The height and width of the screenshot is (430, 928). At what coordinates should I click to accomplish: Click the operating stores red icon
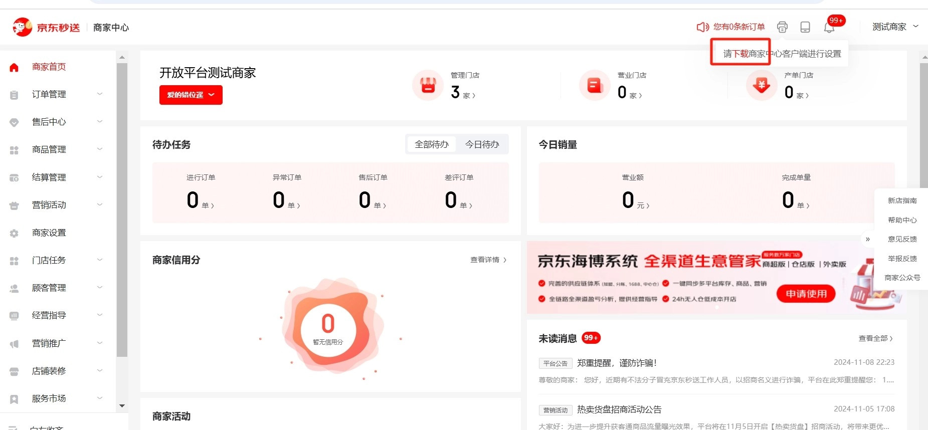pyautogui.click(x=595, y=85)
